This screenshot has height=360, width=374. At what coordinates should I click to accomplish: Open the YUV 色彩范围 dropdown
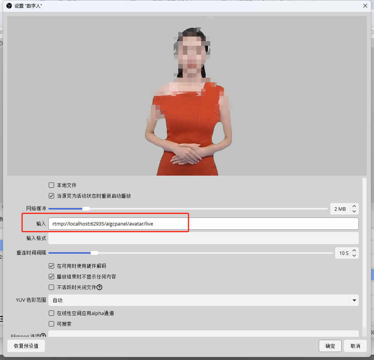point(203,300)
